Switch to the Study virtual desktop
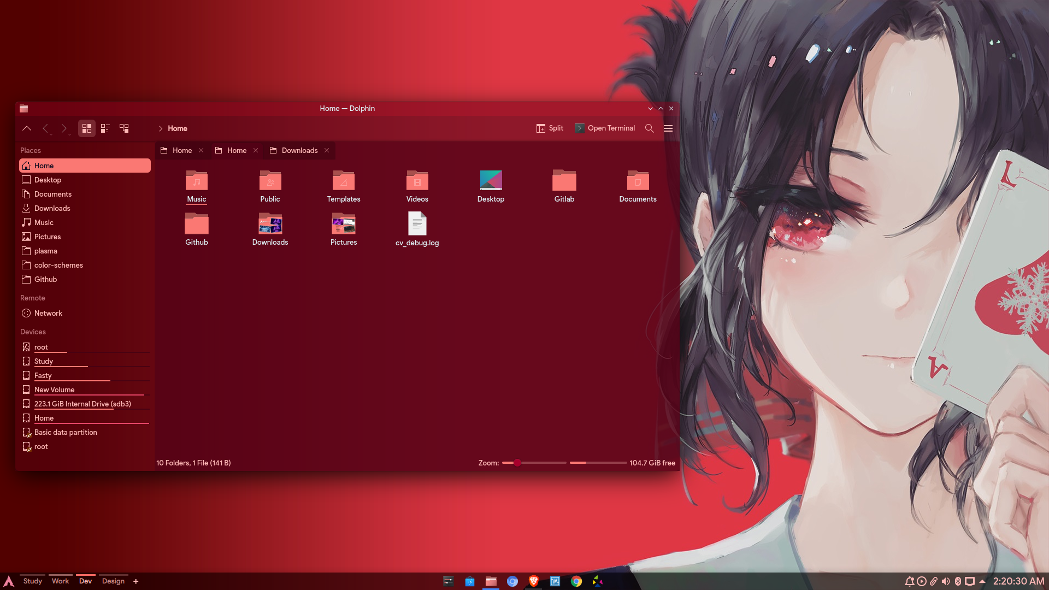The image size is (1049, 590). [33, 581]
